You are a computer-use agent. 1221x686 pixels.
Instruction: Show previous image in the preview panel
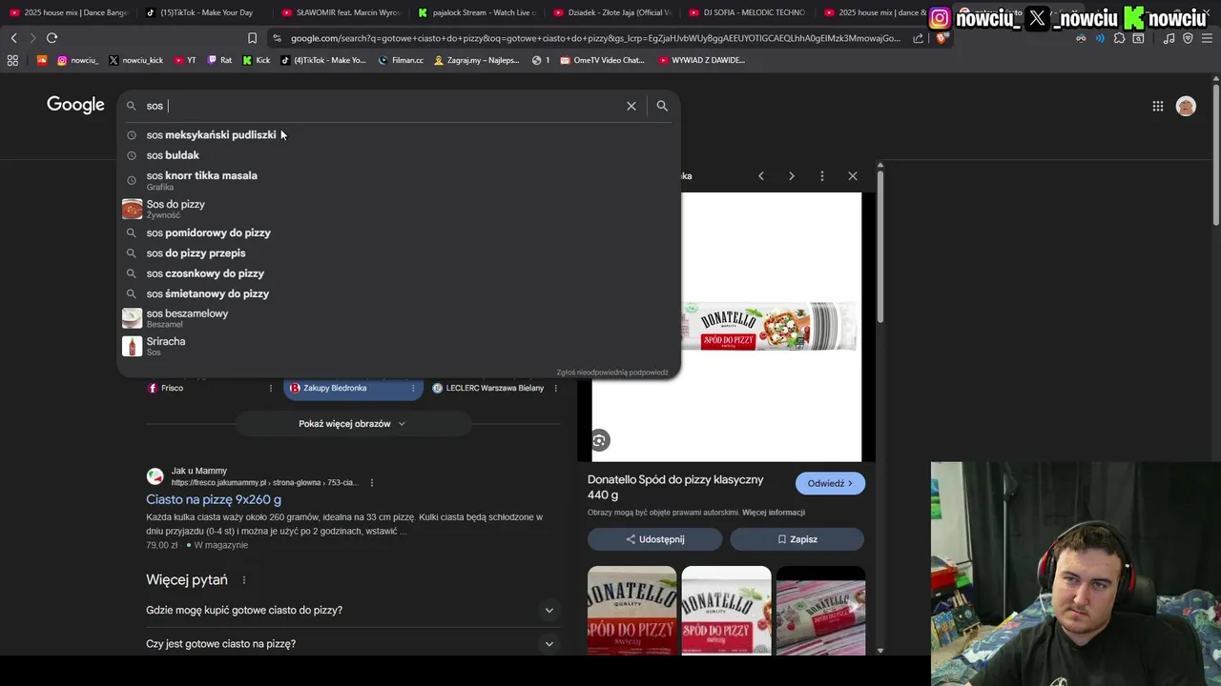point(760,176)
